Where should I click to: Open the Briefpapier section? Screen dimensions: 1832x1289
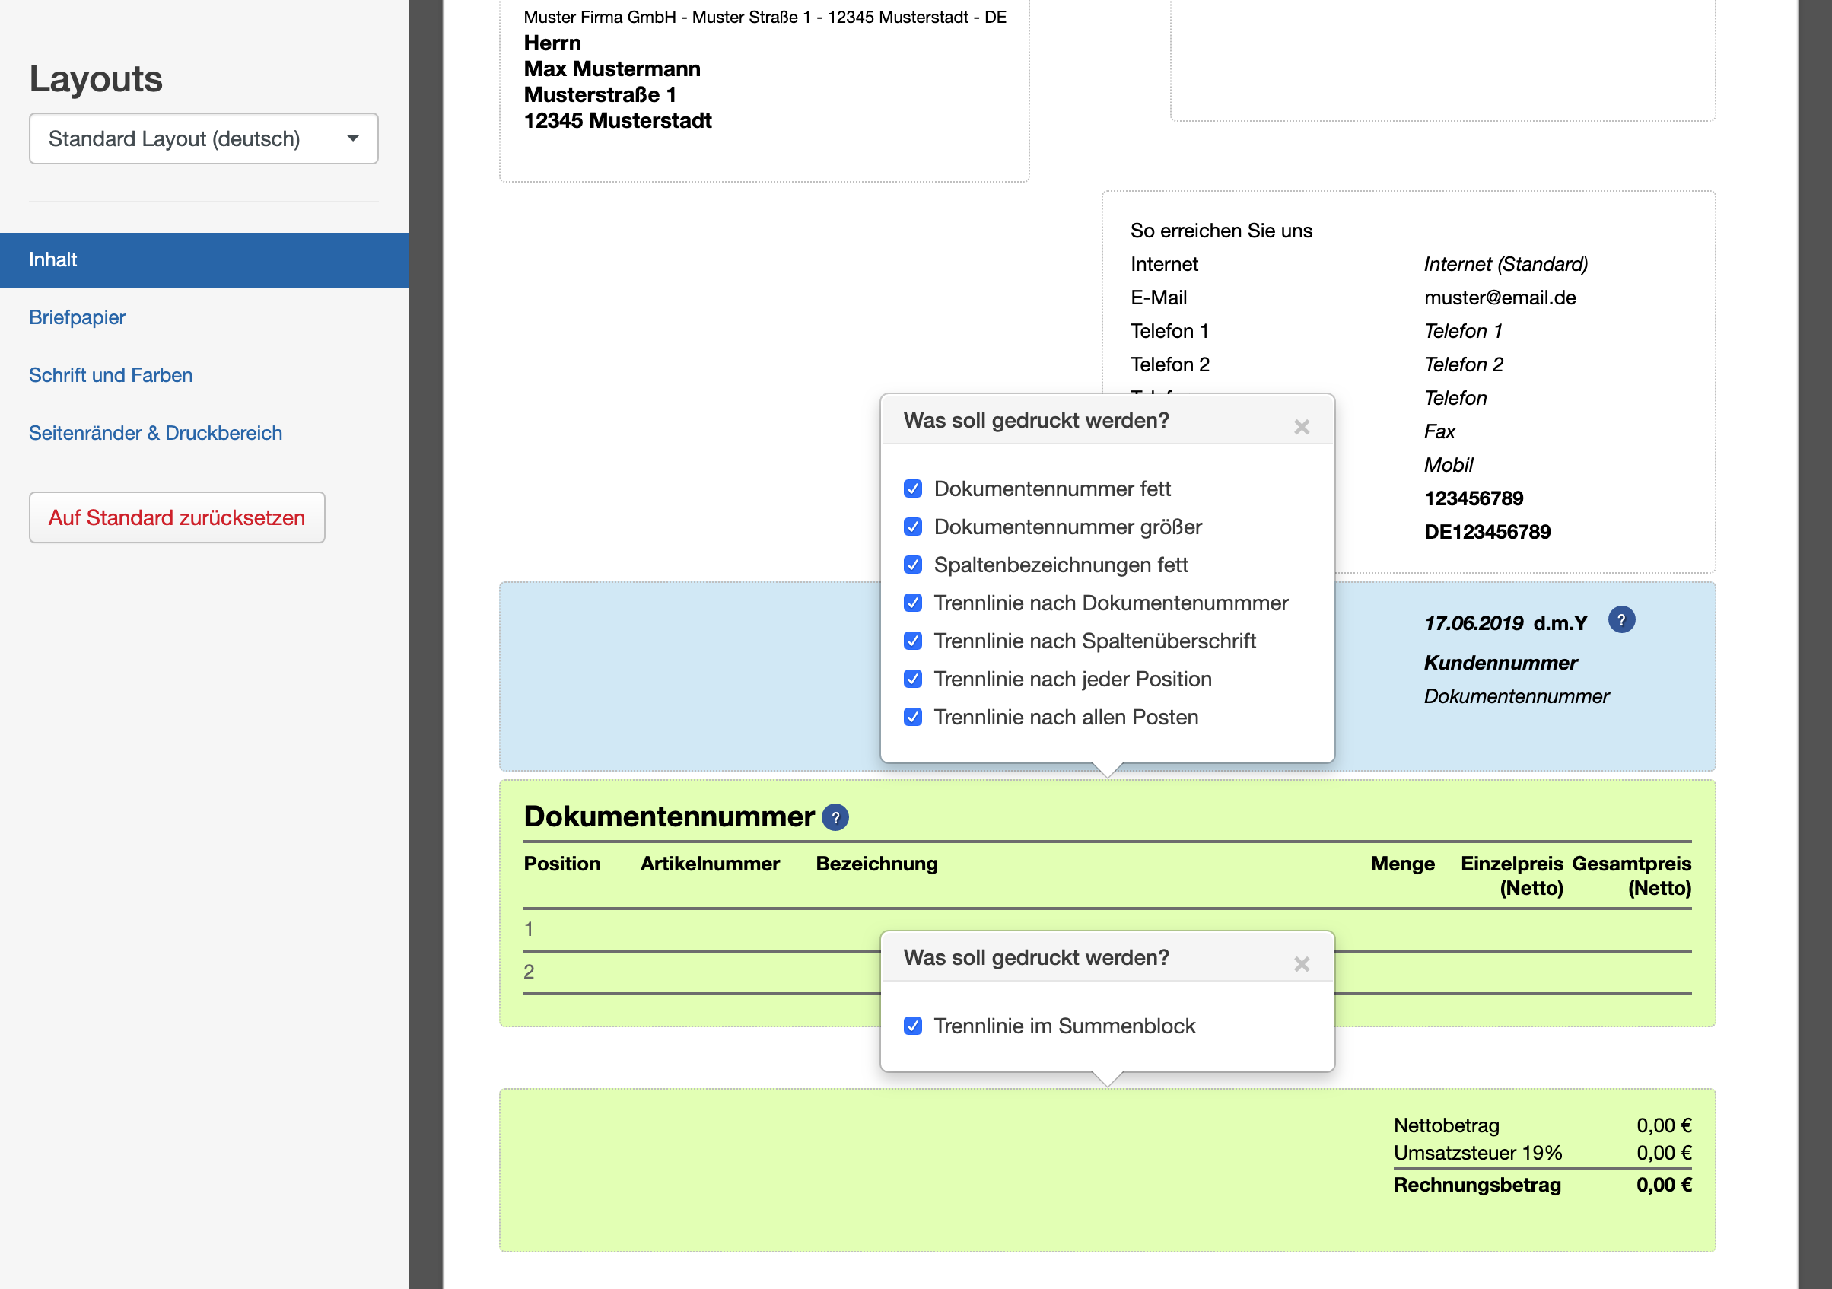78,317
